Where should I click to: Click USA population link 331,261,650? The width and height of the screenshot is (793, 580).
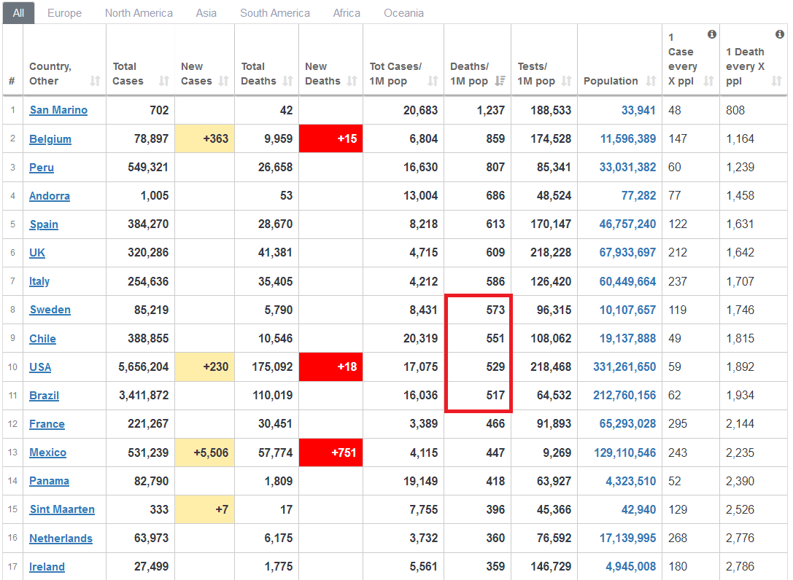[624, 367]
